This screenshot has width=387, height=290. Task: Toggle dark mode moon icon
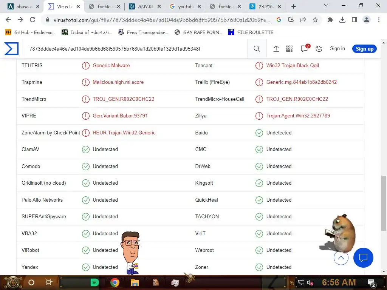point(319,49)
